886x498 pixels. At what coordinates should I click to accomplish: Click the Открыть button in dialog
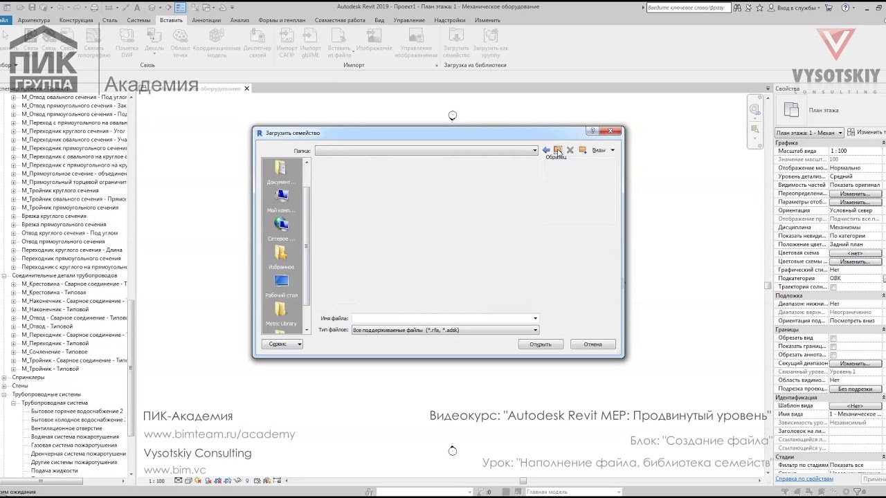(x=541, y=344)
